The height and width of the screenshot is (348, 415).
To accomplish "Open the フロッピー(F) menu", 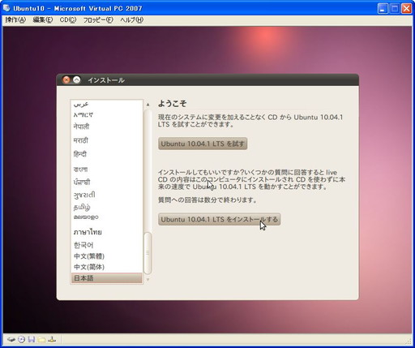I will click(98, 19).
